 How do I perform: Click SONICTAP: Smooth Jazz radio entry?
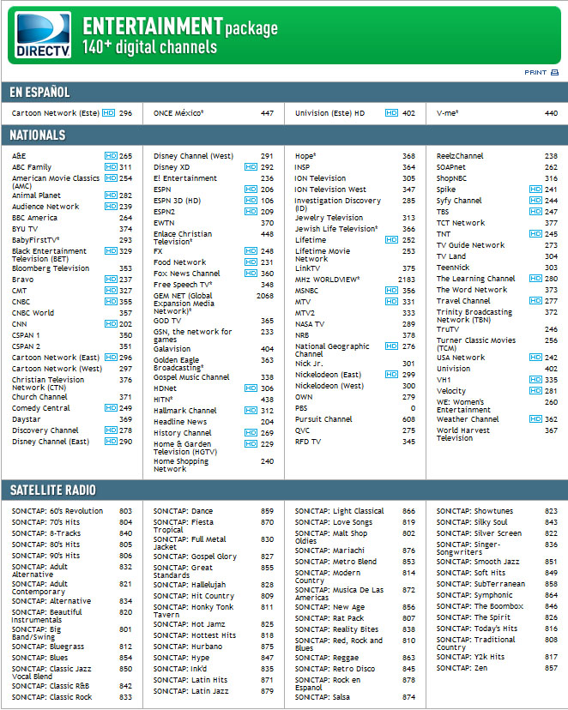pos(497,562)
